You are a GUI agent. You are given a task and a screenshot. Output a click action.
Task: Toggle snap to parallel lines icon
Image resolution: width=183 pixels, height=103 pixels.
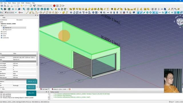coord(163,12)
